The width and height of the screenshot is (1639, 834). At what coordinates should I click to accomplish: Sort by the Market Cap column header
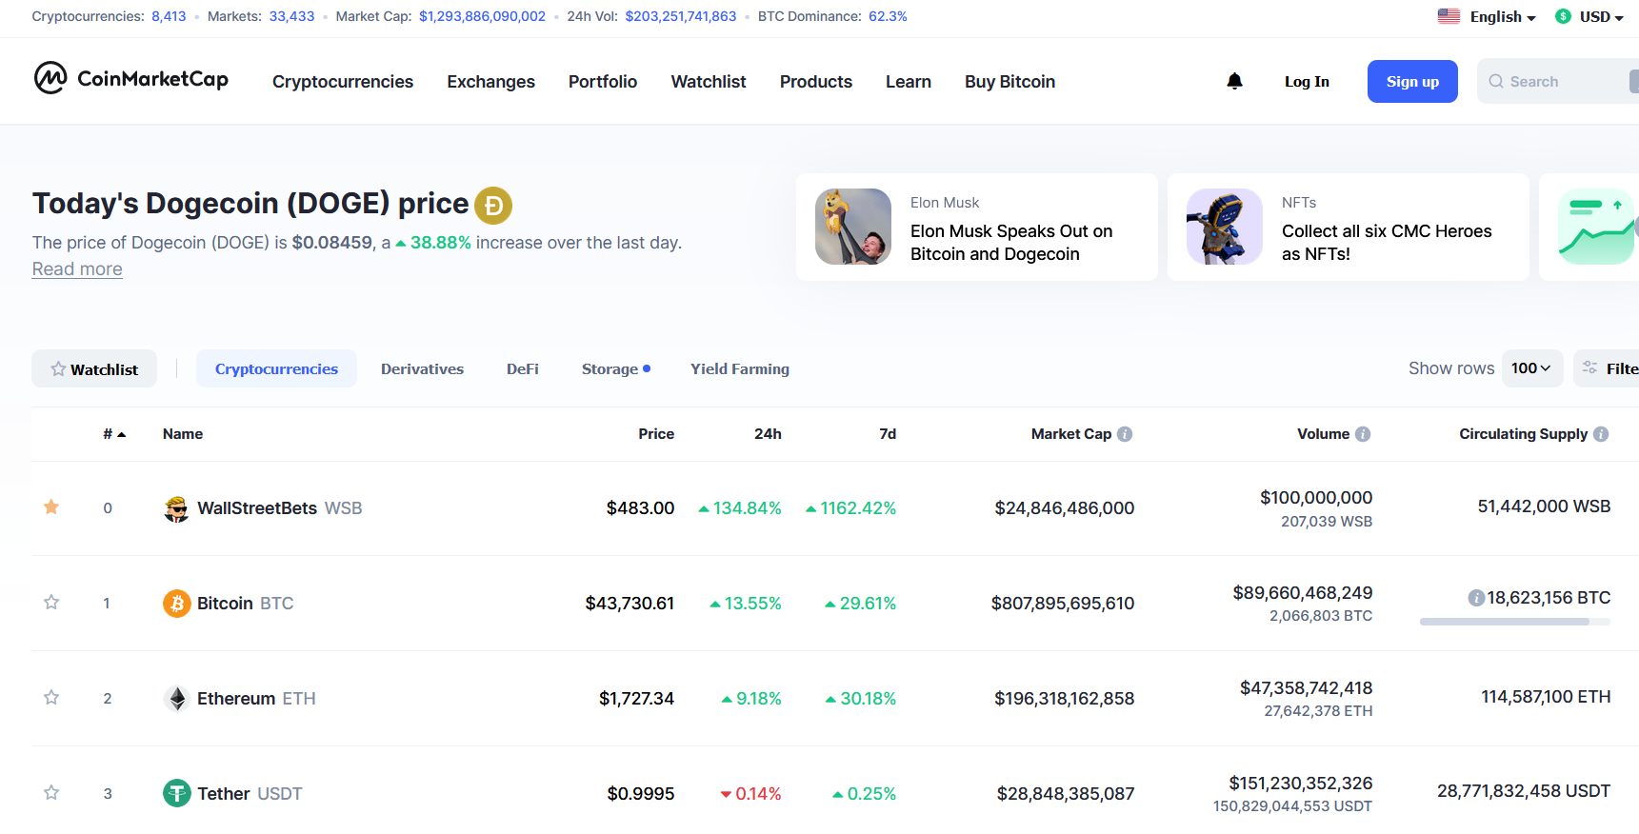pyautogui.click(x=1071, y=434)
